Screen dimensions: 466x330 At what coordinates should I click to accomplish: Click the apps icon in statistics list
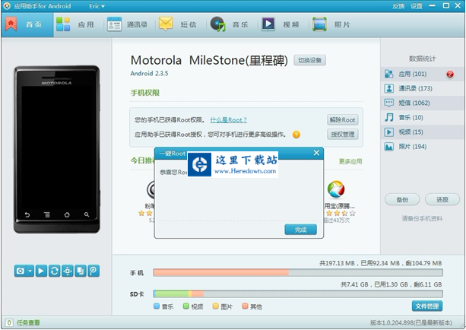(388, 74)
